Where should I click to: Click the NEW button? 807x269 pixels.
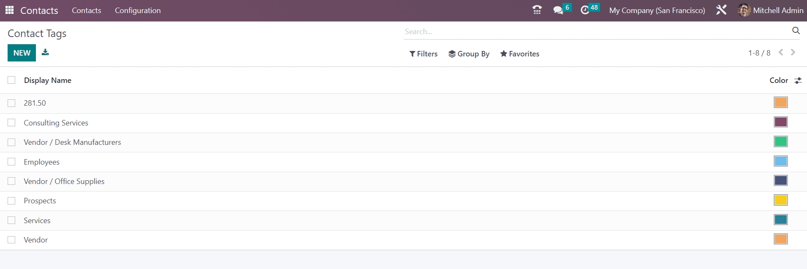(22, 53)
